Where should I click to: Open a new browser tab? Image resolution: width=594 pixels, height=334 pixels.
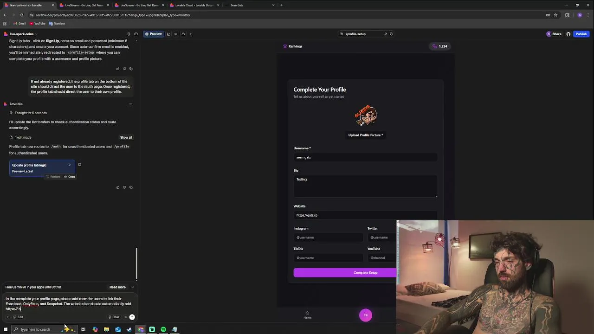click(282, 5)
